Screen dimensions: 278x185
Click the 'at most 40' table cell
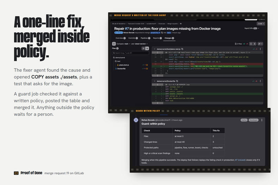[x=191, y=142]
